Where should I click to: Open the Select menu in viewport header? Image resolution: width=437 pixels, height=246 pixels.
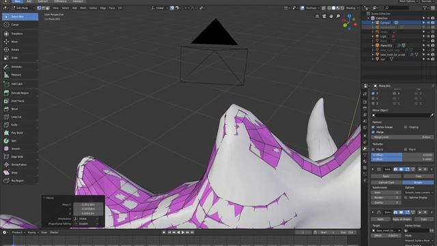coord(66,8)
